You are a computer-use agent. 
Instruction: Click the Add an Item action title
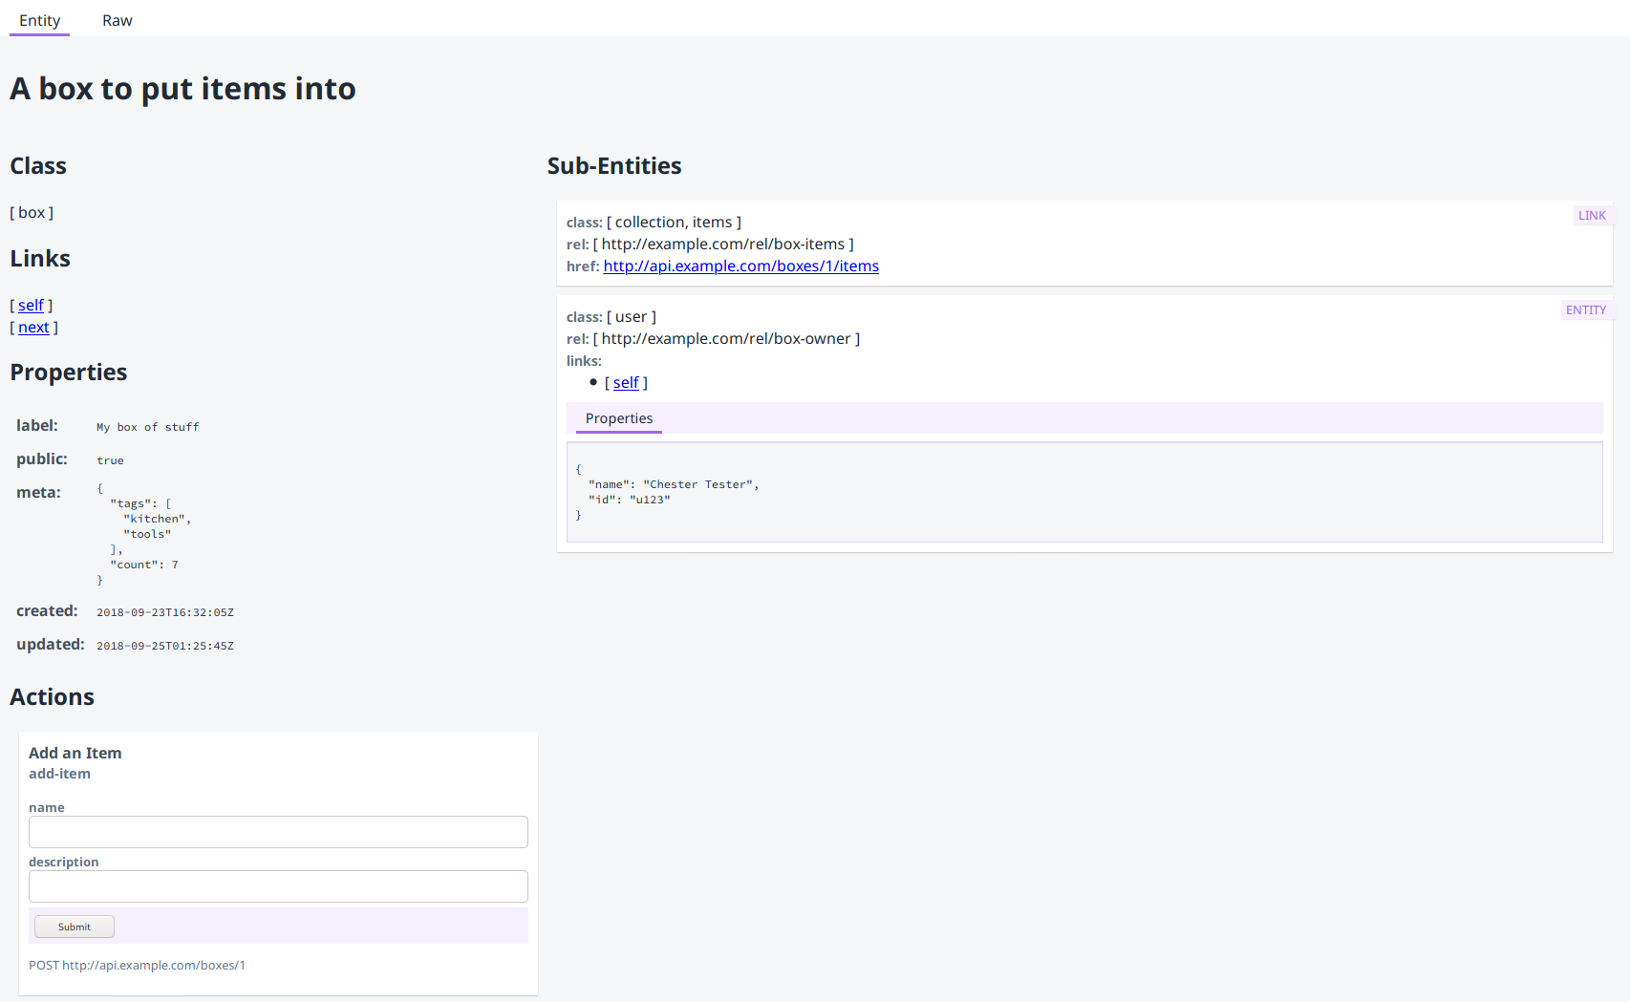pyautogui.click(x=75, y=753)
